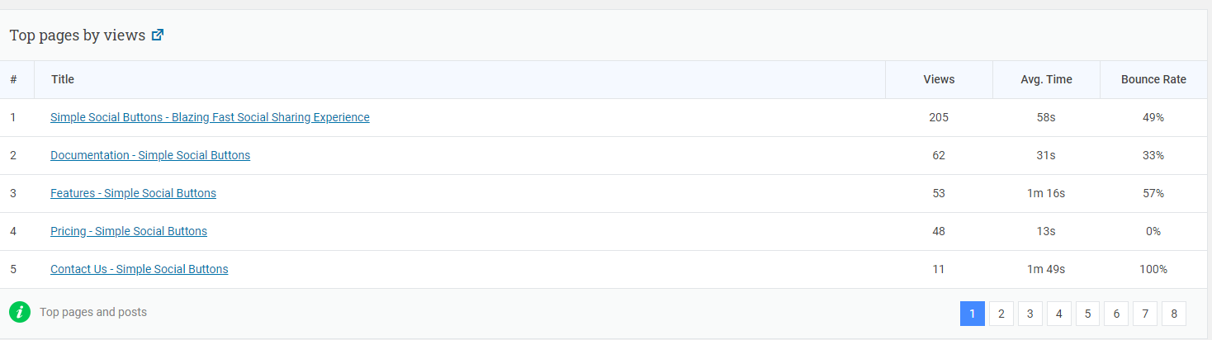Click the green info icon

(x=20, y=313)
